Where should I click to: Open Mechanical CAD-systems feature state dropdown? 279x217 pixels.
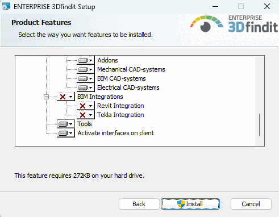[85, 69]
